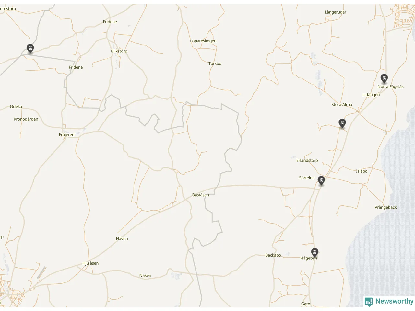Click the Vrångebäck place label
Viewport: 415px width, 311px height.
[x=386, y=207]
